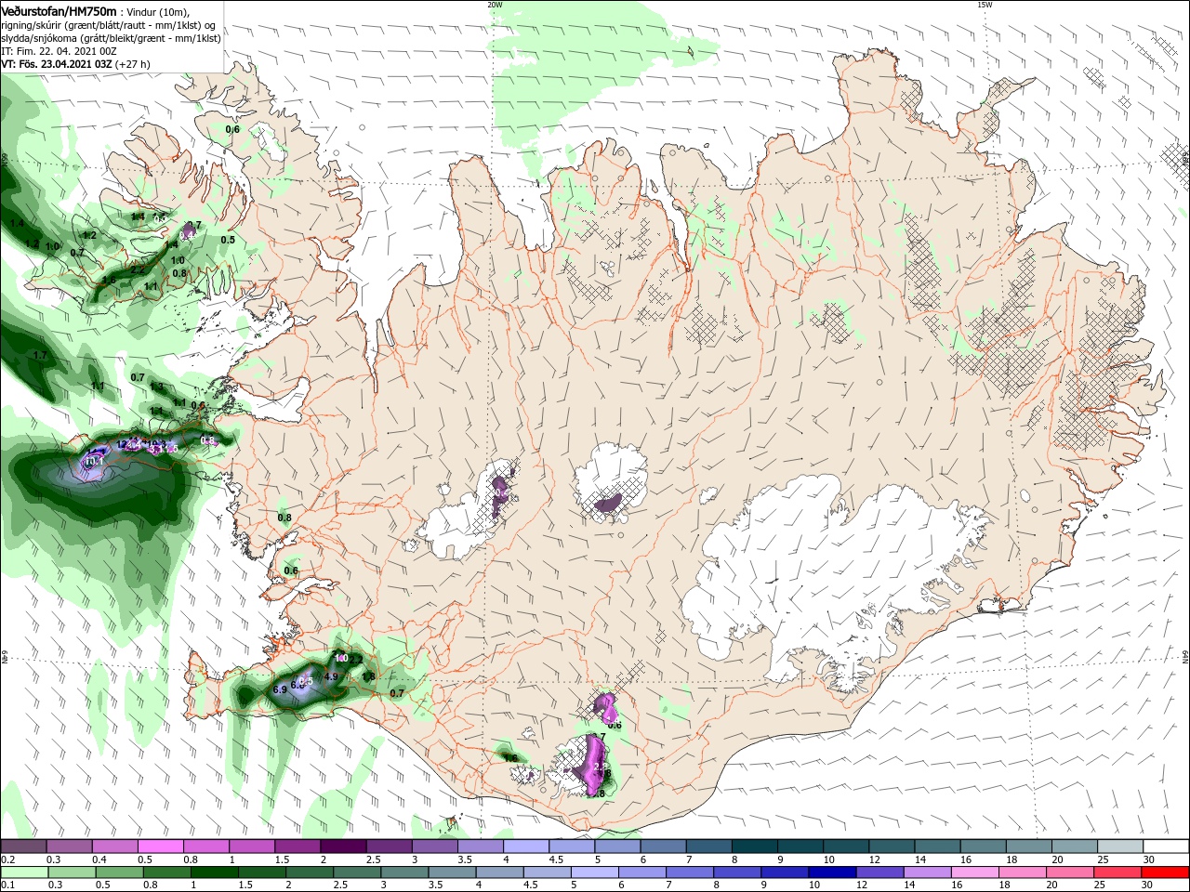The image size is (1190, 892).
Task: Click the mauve 0.2 swatch starting the snow legend row
Action: point(23,846)
